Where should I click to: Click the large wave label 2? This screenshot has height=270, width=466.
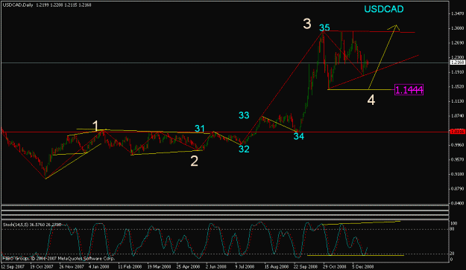(x=194, y=161)
